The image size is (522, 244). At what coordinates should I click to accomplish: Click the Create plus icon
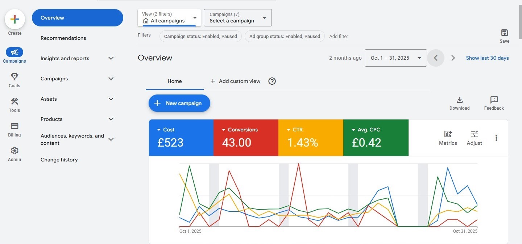tap(15, 20)
